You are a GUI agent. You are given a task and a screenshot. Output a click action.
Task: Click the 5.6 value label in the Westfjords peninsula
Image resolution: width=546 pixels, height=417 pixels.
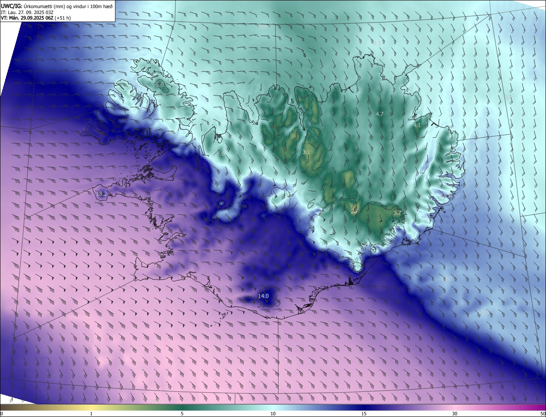pyautogui.click(x=160, y=85)
